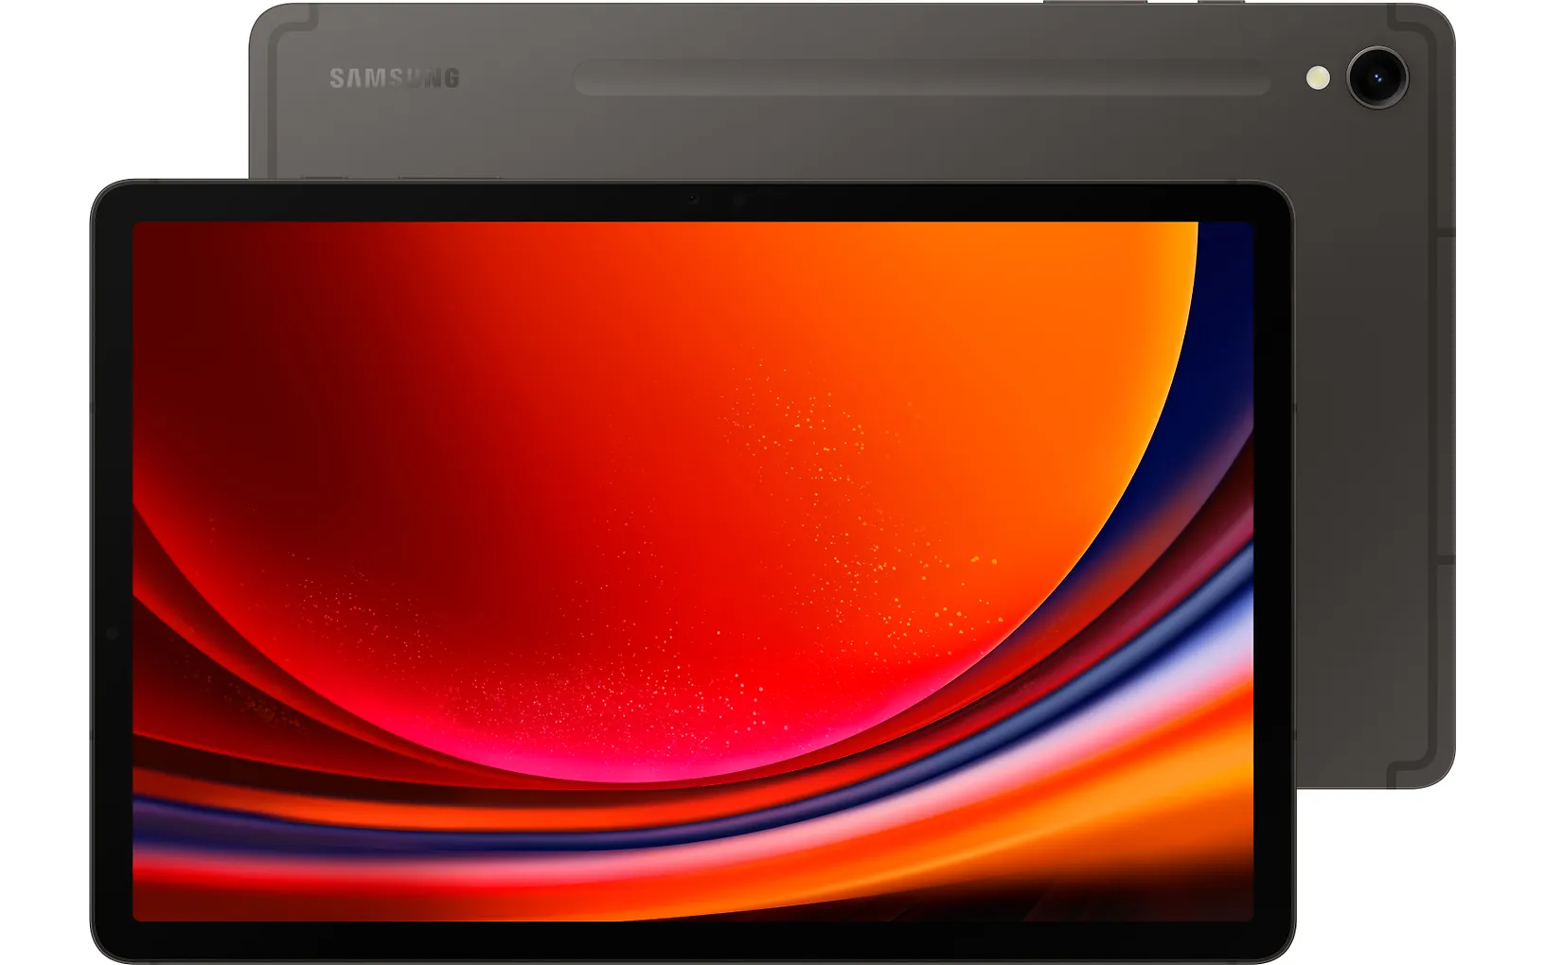Screen dimensions: 1545x965
Task: Click the front camera in the top bezel
Action: click(x=737, y=201)
